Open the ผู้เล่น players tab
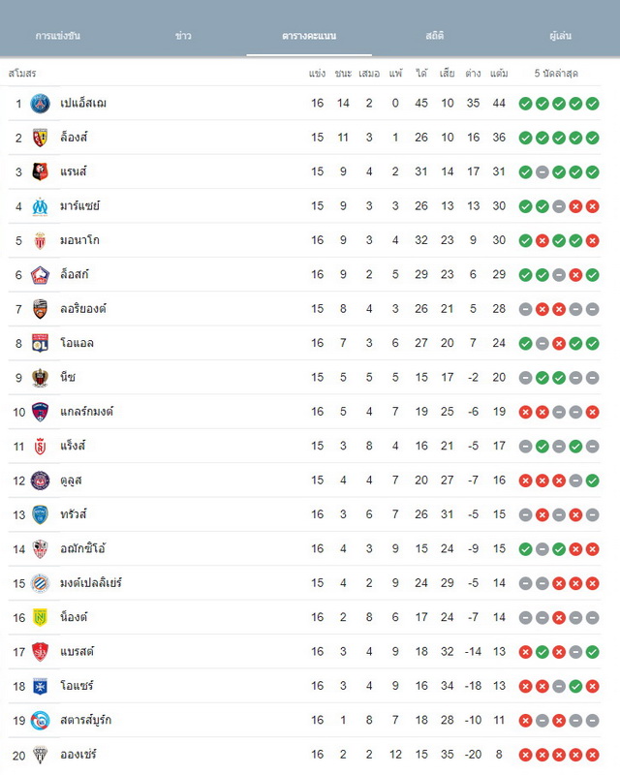620x775 pixels. tap(560, 36)
